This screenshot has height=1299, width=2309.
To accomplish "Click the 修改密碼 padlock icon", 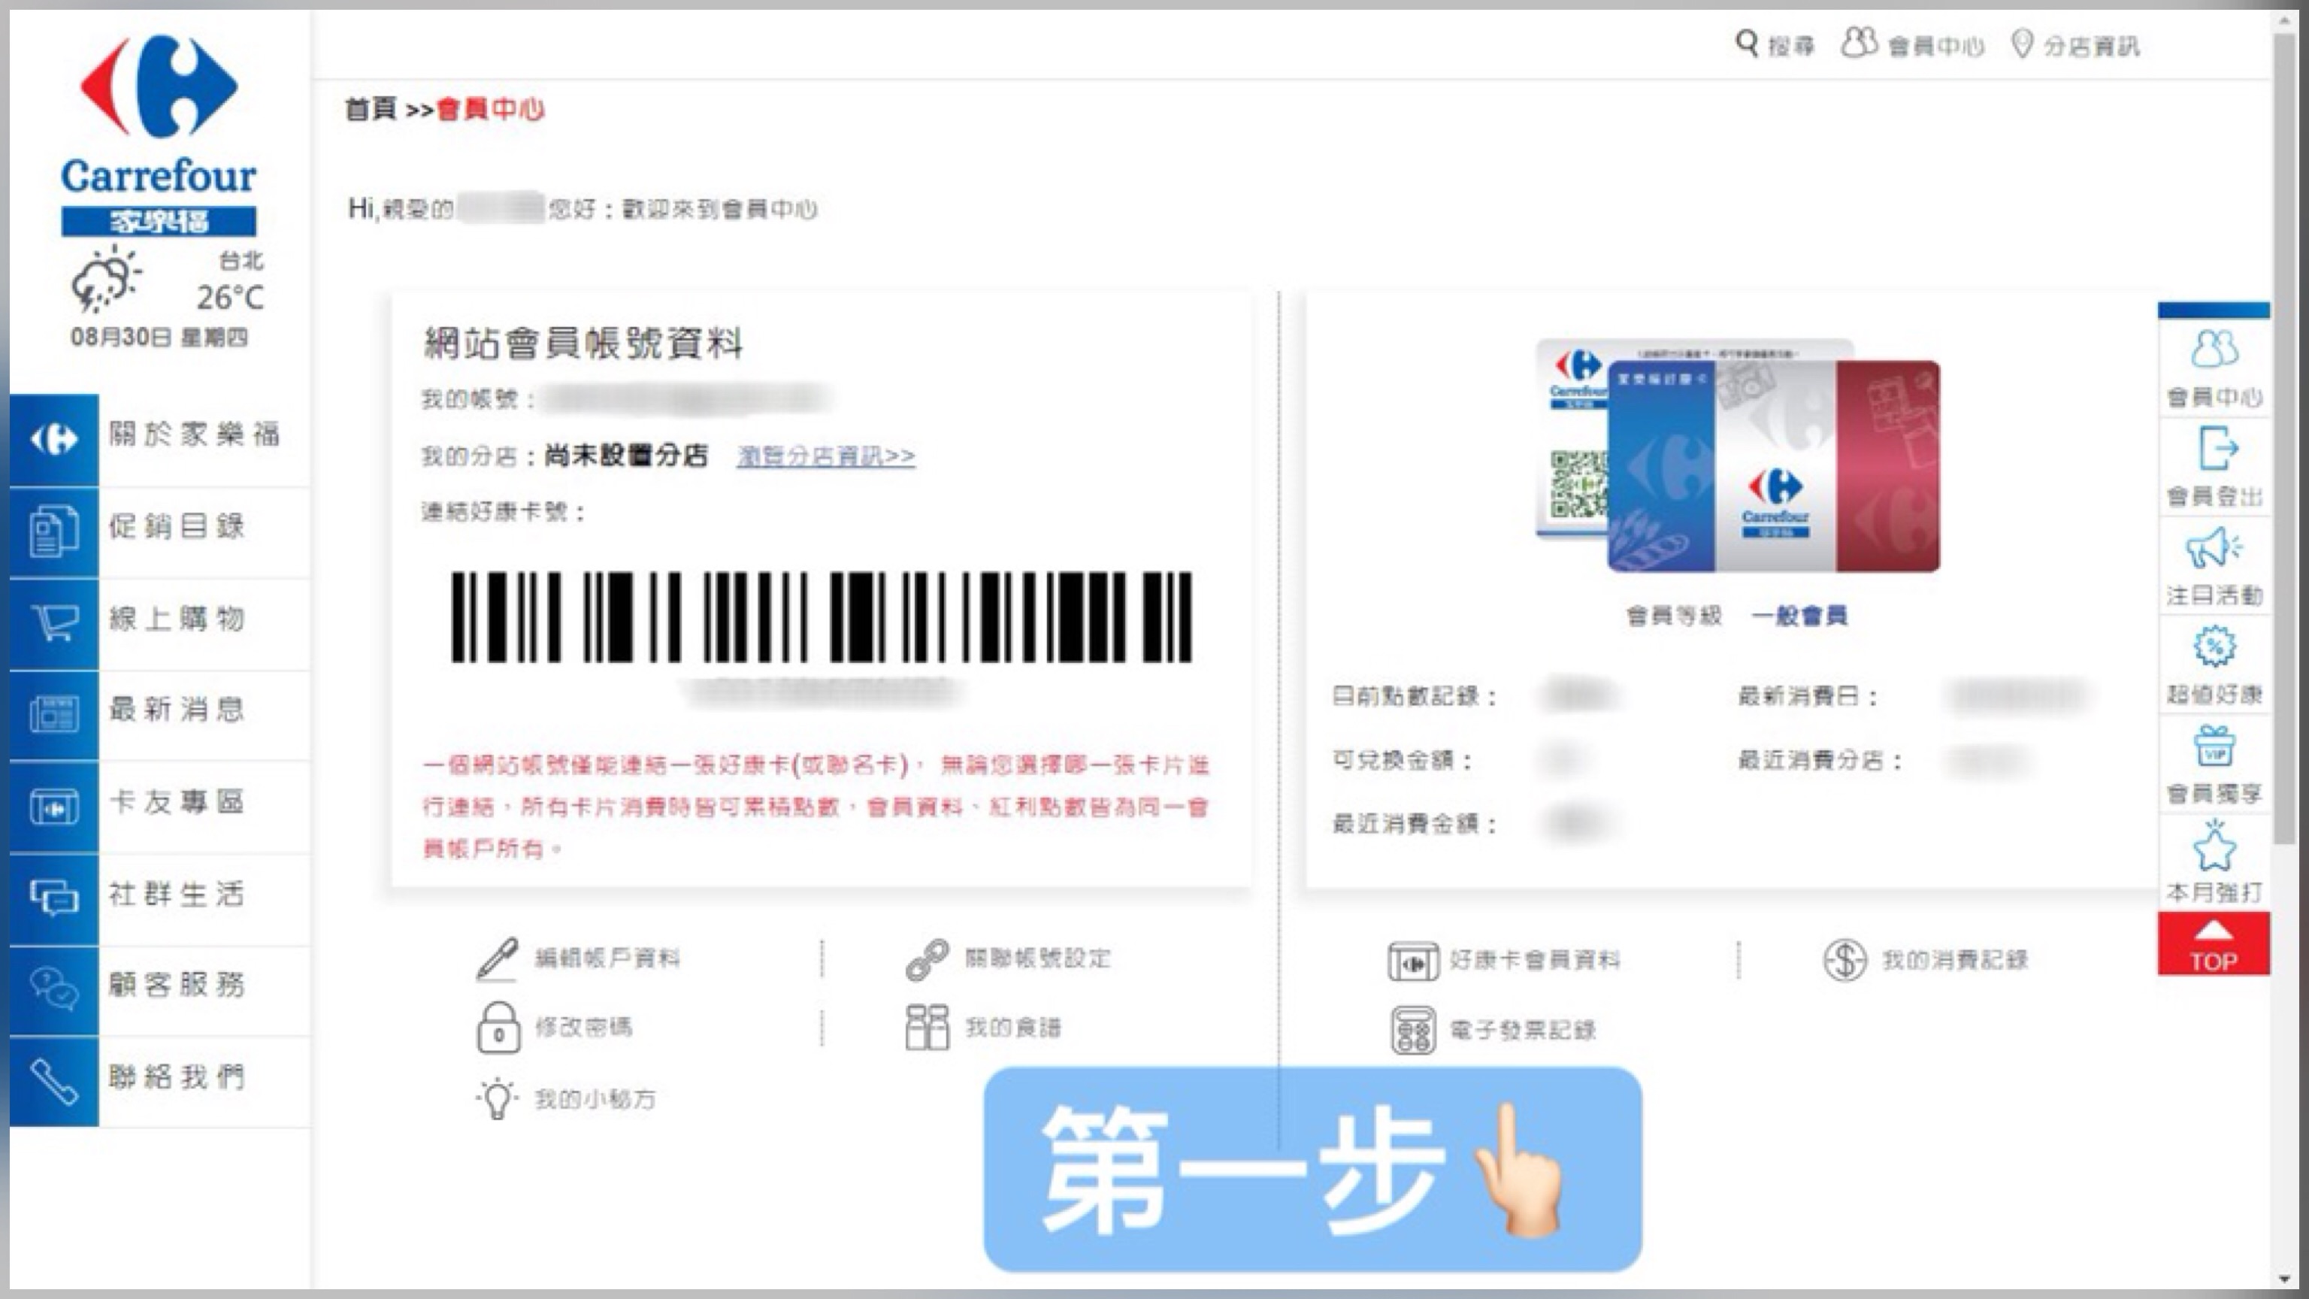I will [498, 1028].
